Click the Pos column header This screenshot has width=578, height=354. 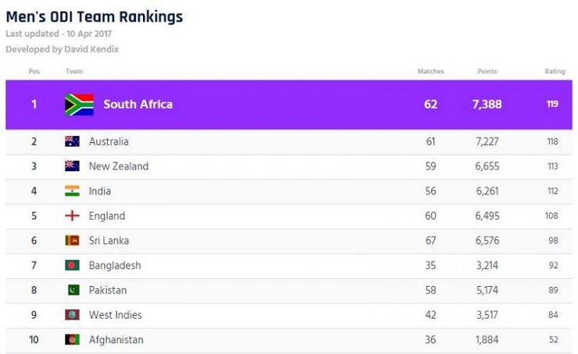(x=34, y=71)
